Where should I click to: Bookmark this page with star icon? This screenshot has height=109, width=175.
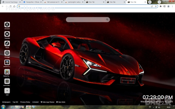click(x=156, y=6)
